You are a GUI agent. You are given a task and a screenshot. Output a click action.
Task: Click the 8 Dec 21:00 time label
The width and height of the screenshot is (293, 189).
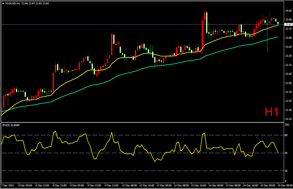pos(60,185)
